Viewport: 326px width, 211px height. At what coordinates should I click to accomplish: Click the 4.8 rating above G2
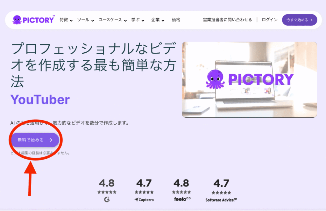coord(107,183)
